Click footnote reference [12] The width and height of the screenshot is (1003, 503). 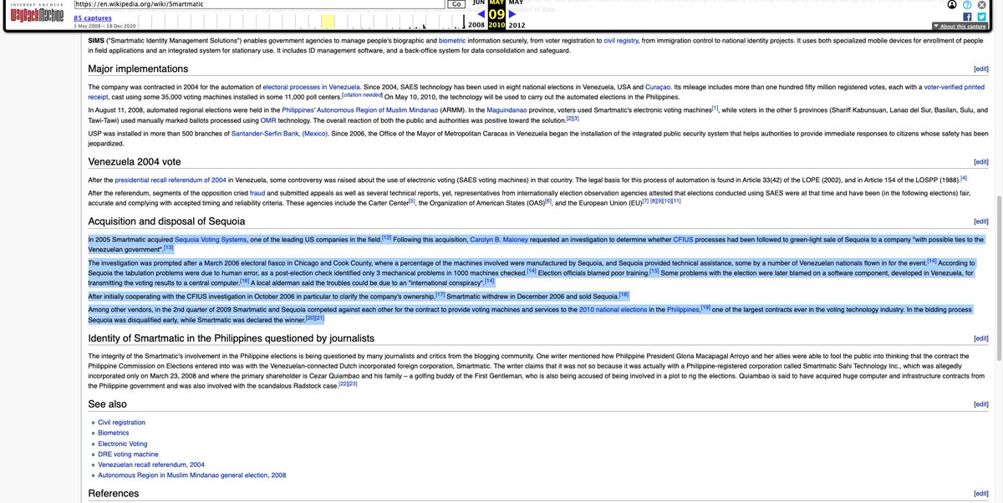pyautogui.click(x=387, y=237)
